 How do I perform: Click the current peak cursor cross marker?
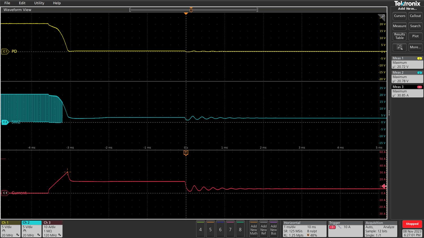click(67, 172)
